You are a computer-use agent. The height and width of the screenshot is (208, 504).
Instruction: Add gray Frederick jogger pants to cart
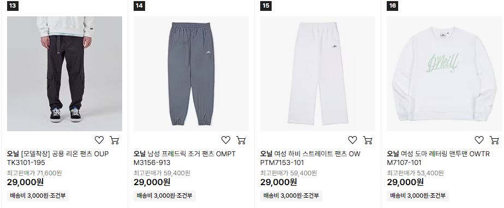(x=241, y=140)
